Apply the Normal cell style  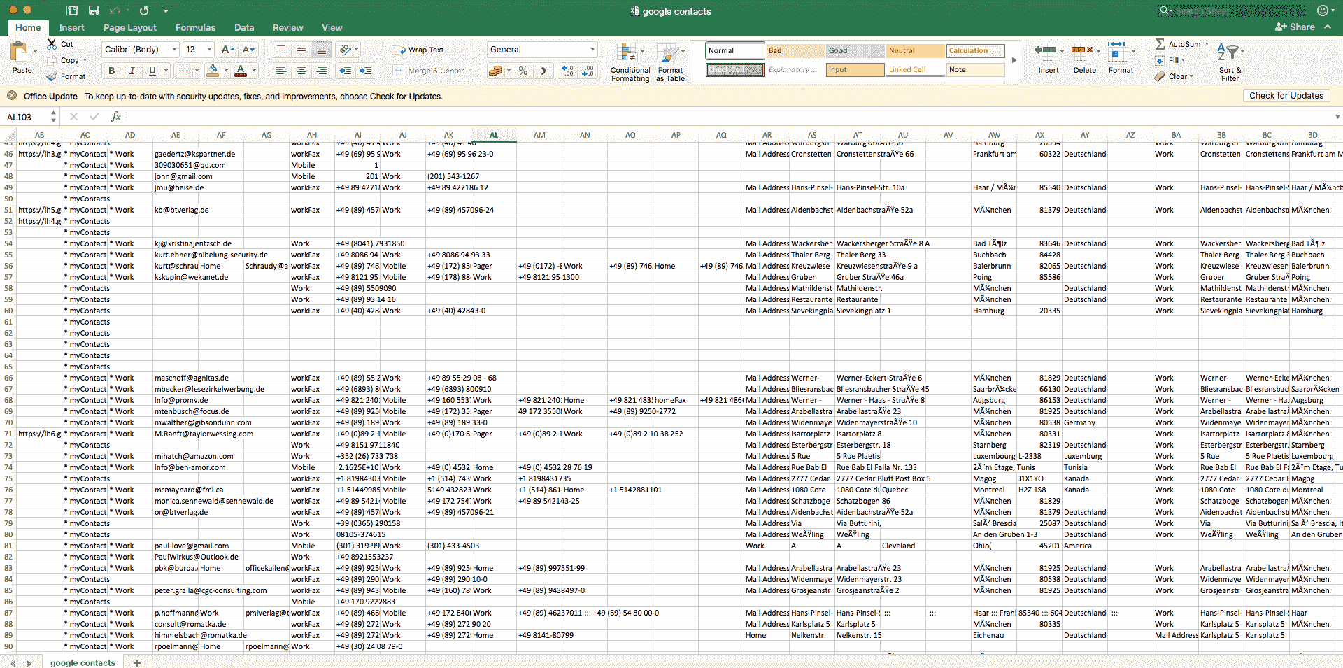pyautogui.click(x=734, y=50)
